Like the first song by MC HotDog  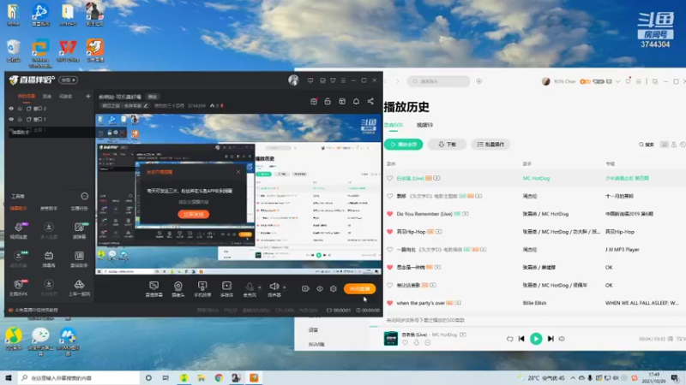[x=389, y=178]
